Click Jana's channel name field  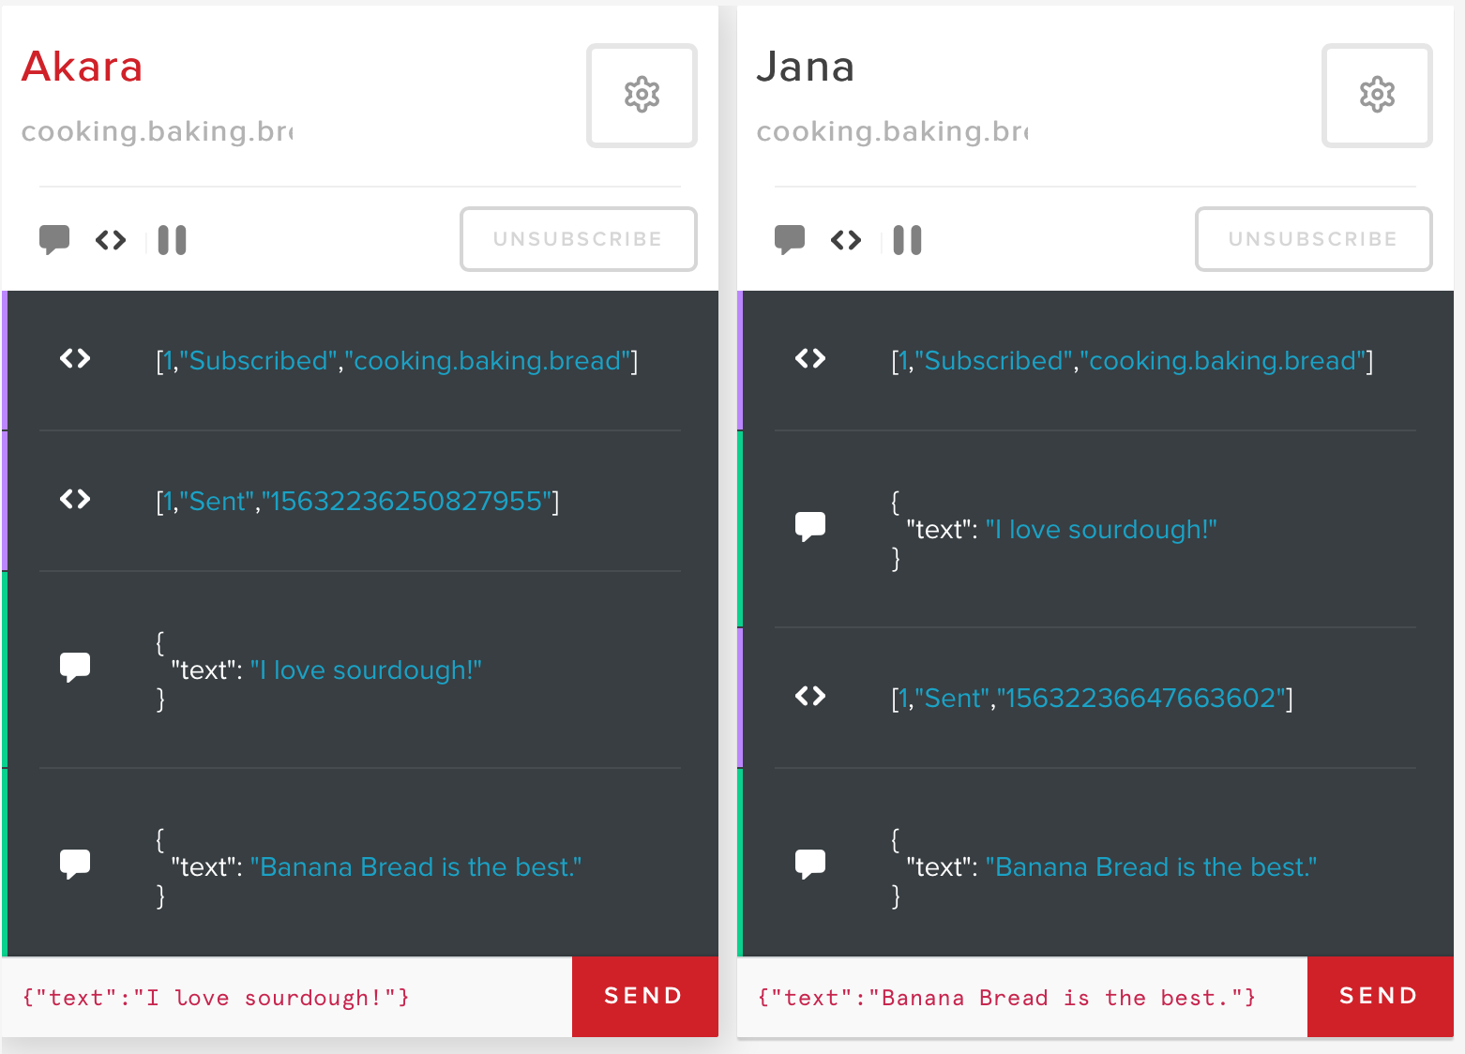[893, 131]
